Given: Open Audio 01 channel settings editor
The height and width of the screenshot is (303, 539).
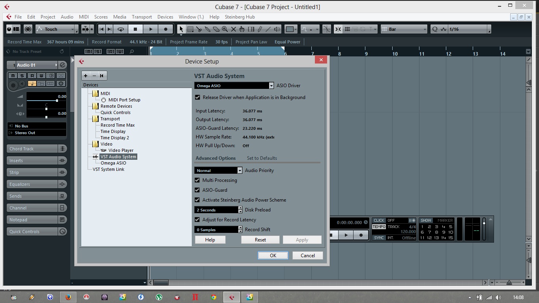Looking at the screenshot, I should click(62, 65).
